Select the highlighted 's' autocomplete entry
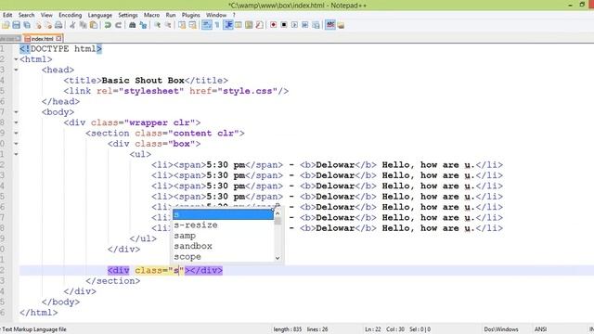Viewport: 594px width, 334px height. pyautogui.click(x=223, y=214)
